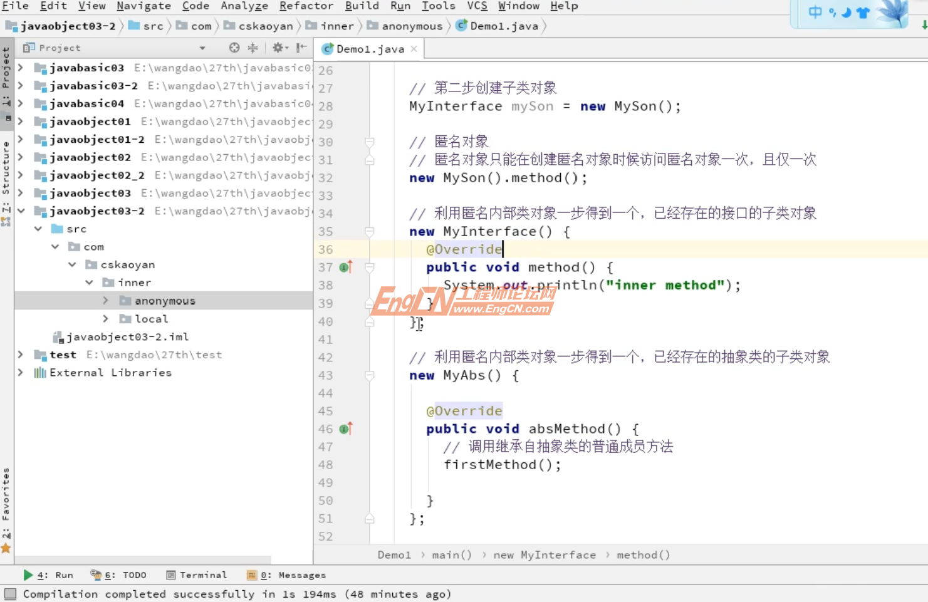Click the overriding method gutter icon beside line 37
Viewport: 928px width, 602px height.
[344, 267]
